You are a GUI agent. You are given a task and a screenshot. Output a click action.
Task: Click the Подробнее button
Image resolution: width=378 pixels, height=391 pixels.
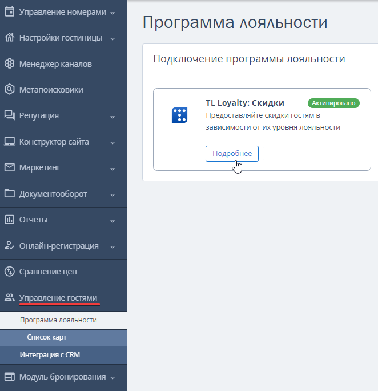[x=232, y=154]
